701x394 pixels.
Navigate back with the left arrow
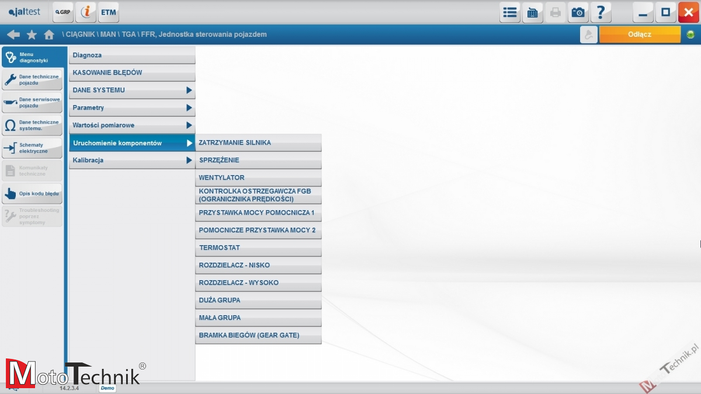13,34
